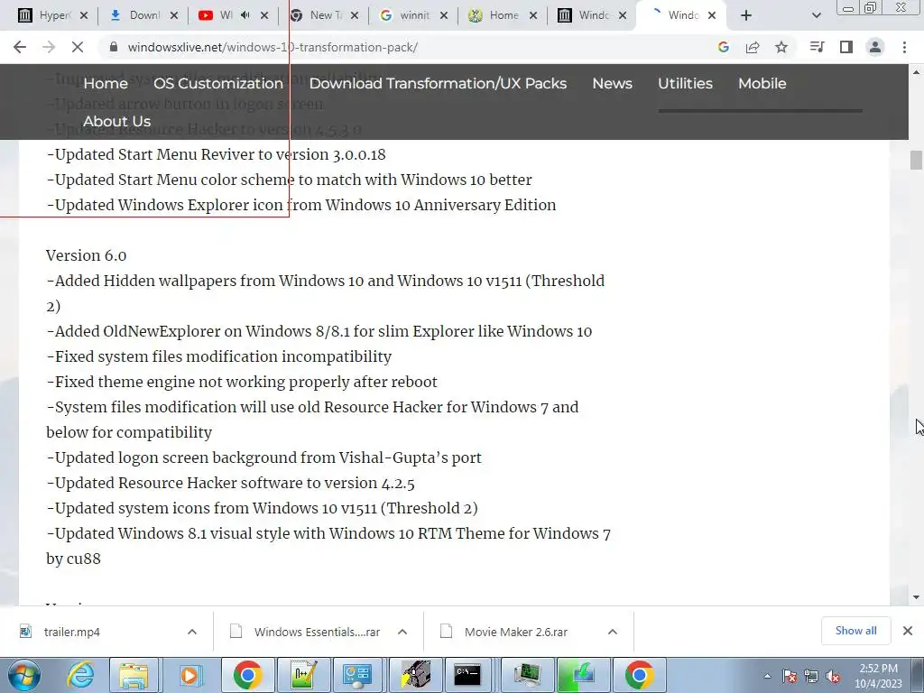Open Windows Media Player from taskbar
924x693 pixels.
pos(189,675)
